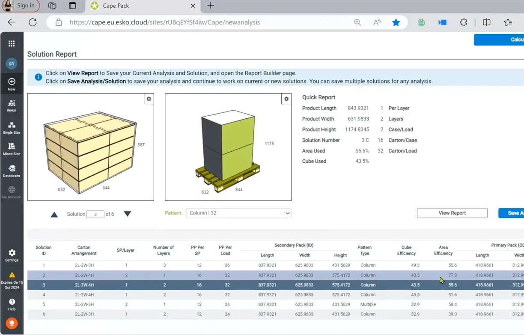524x335 pixels.
Task: Go to next solution with down arrow
Action: (x=127, y=214)
